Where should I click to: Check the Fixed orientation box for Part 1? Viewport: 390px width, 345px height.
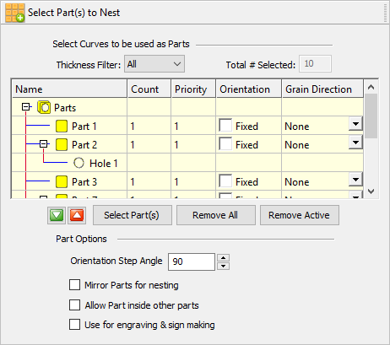225,126
